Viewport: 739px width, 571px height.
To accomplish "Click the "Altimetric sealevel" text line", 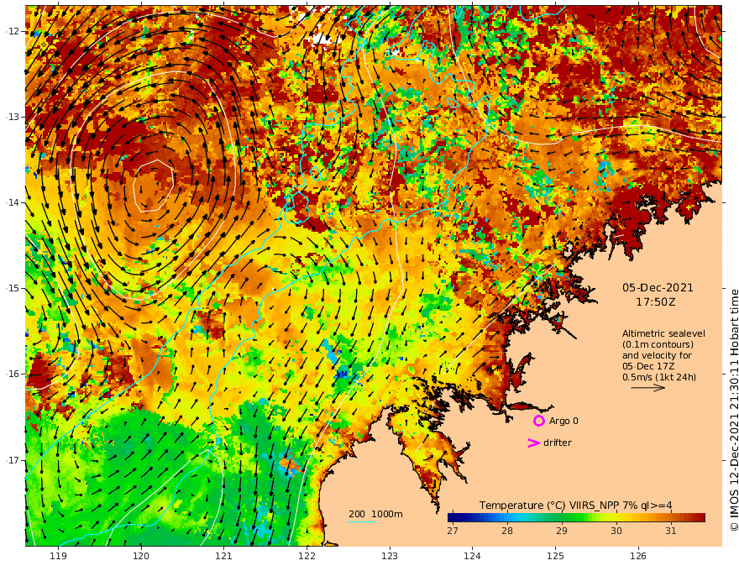I will click(663, 333).
